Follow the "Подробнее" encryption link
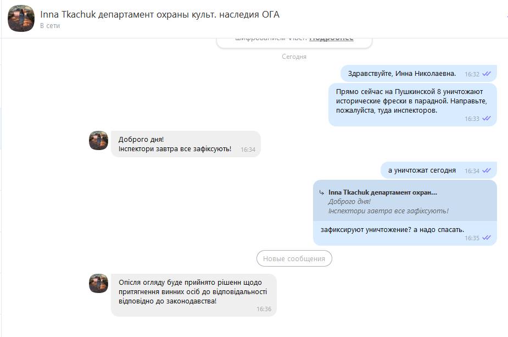508x337 pixels. pyautogui.click(x=331, y=39)
